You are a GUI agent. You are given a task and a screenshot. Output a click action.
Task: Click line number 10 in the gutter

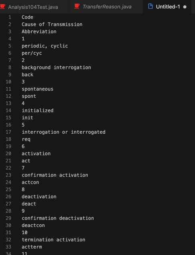[x=8, y=82]
